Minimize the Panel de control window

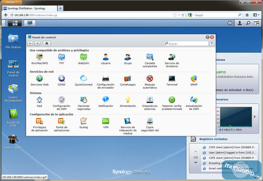[208, 37]
